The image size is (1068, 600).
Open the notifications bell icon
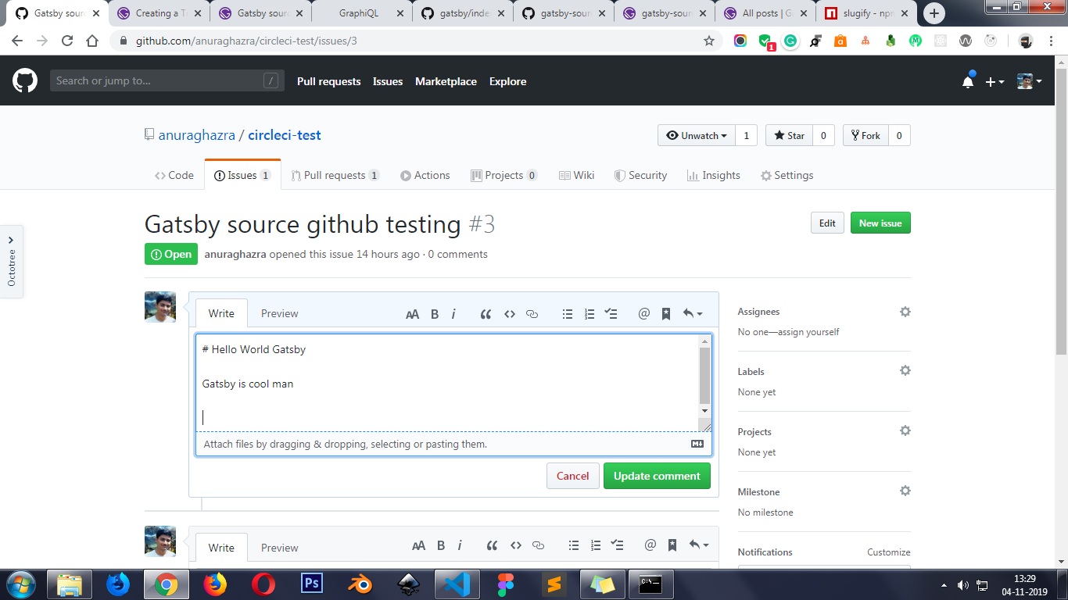pyautogui.click(x=968, y=80)
